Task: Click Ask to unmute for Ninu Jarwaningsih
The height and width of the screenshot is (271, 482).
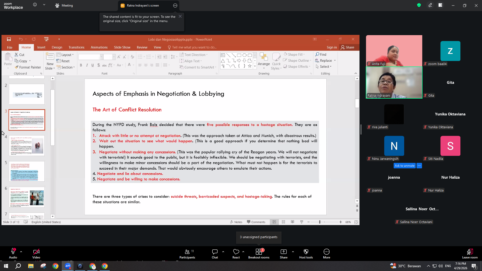Action: pyautogui.click(x=404, y=166)
